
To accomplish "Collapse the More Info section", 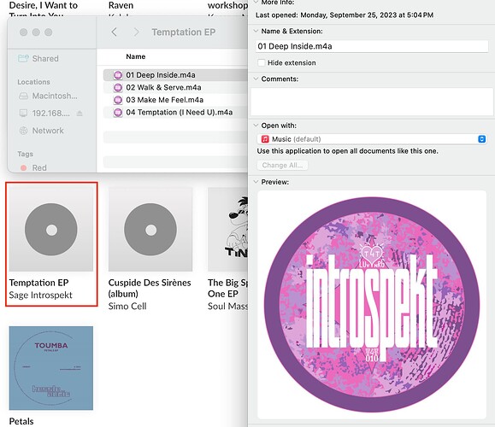I will tap(256, 2).
